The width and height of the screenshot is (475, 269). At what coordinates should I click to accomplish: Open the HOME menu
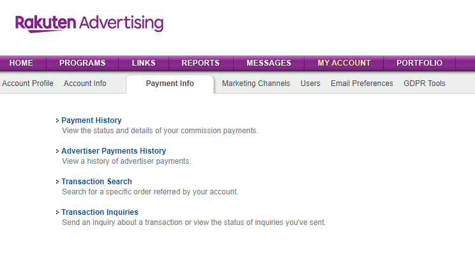[x=21, y=63]
